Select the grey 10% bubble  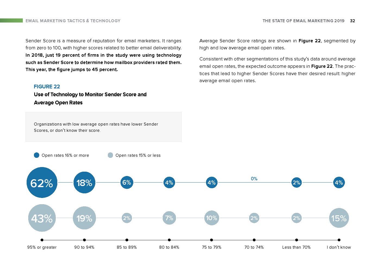coord(212,218)
